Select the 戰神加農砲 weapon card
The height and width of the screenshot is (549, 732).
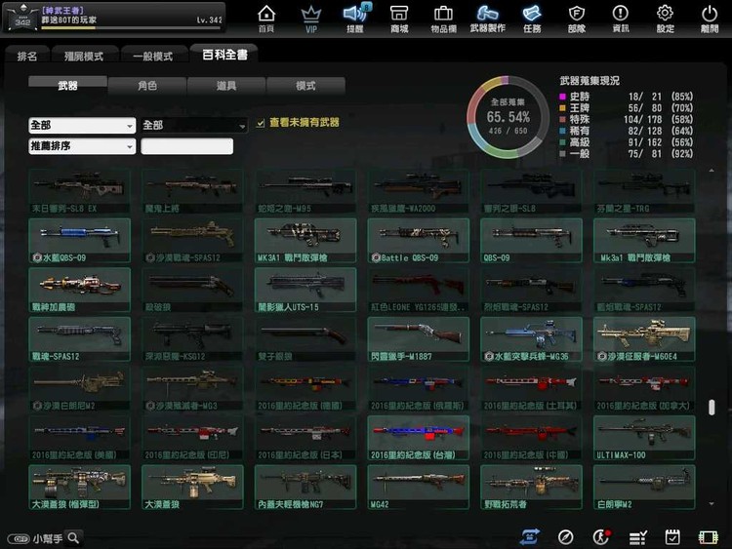(x=79, y=290)
